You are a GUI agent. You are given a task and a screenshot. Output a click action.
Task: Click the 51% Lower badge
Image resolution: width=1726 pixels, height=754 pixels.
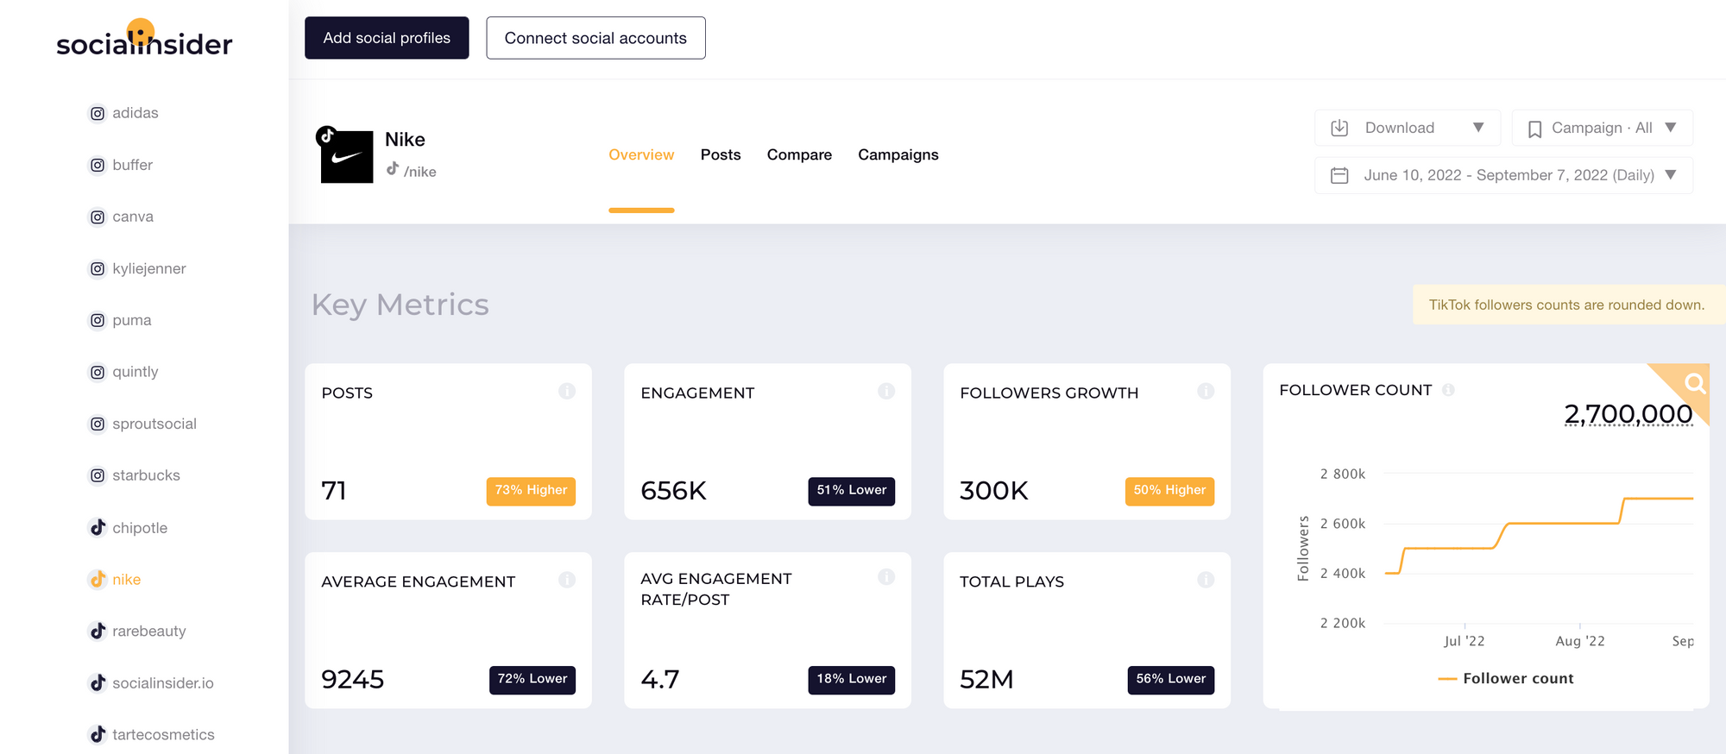coord(851,490)
